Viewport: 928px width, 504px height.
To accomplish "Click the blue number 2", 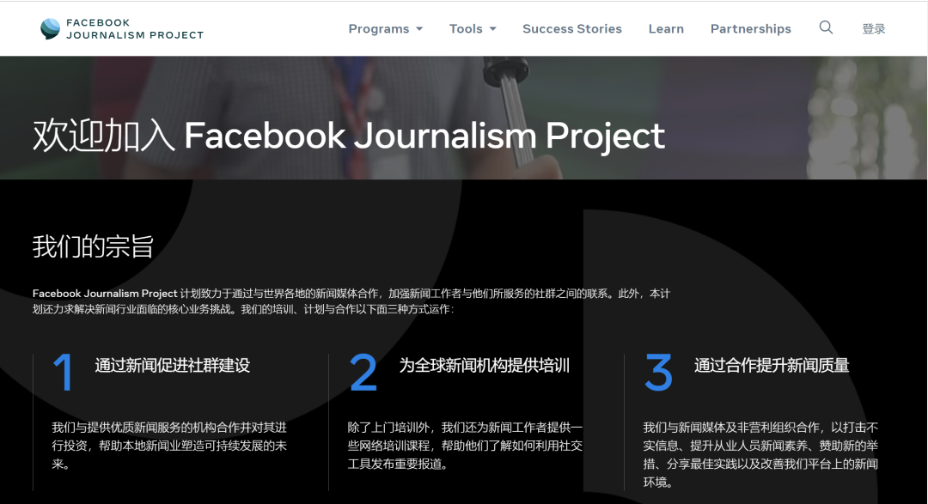I will click(363, 372).
